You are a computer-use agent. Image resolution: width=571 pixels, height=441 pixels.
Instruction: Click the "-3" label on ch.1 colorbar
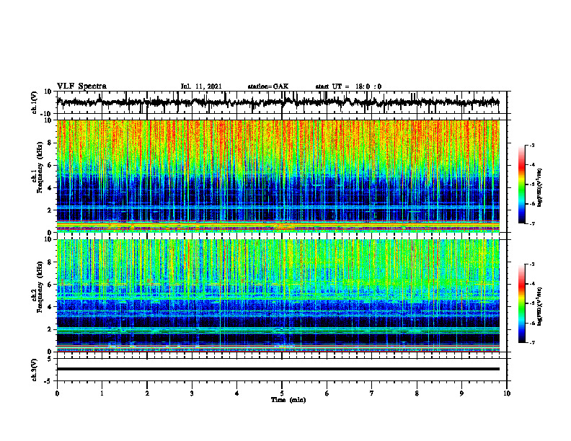(x=531, y=146)
